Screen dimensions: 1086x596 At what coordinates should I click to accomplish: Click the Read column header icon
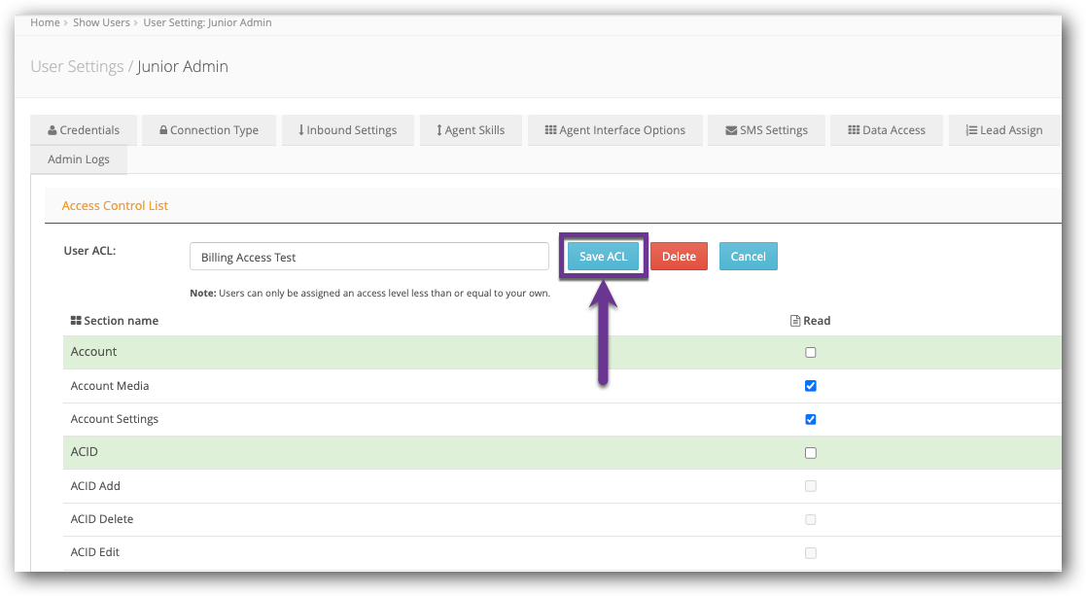(795, 321)
